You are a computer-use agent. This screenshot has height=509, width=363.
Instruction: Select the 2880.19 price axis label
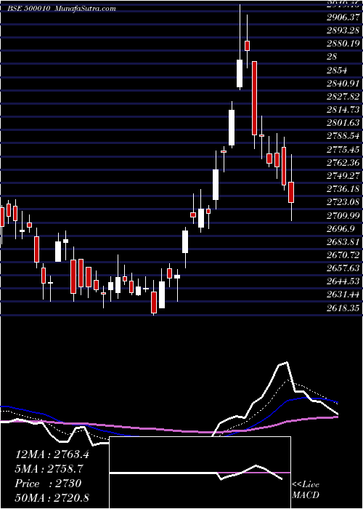(x=343, y=44)
